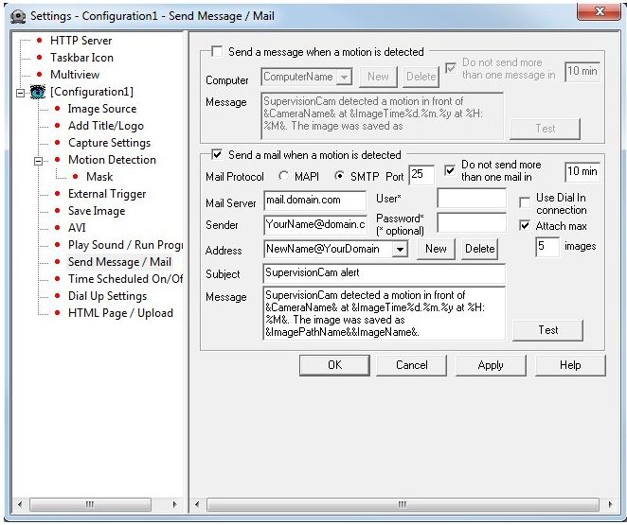Uncheck Do not send more than one mail

point(450,170)
